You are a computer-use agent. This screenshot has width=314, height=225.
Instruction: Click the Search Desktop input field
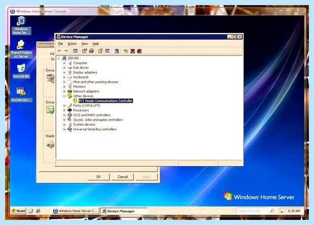coord(253,211)
